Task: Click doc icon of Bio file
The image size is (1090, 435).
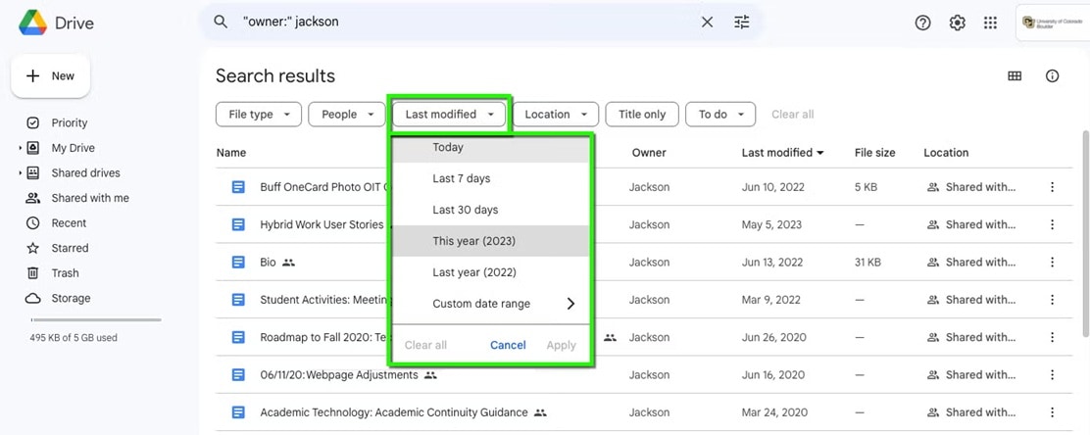Action: tap(238, 262)
